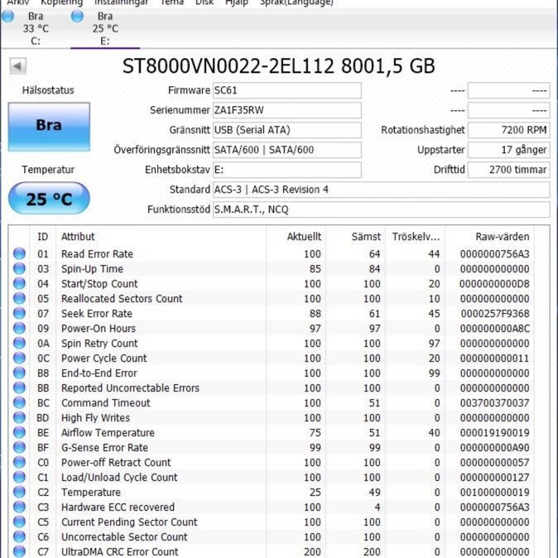
Task: Click the previous disk arrow button
Action: (18, 66)
